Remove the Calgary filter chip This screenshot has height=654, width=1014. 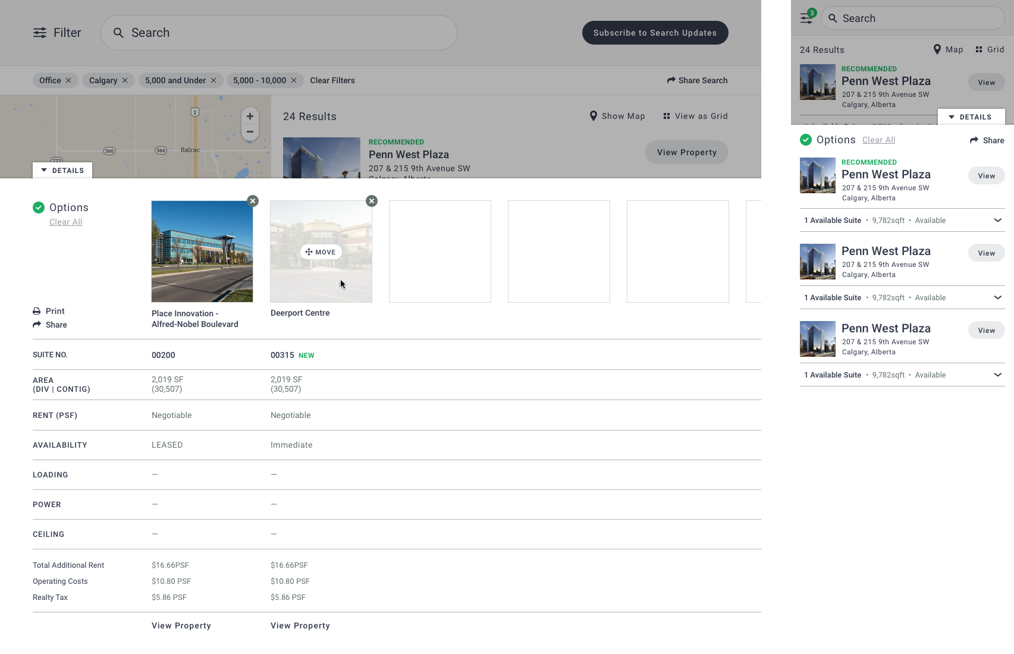124,80
